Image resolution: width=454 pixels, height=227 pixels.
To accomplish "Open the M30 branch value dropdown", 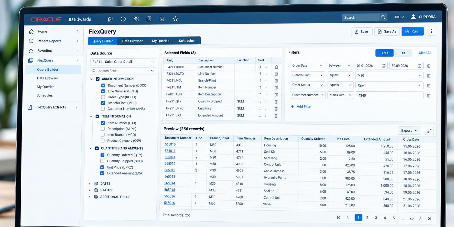I will click(x=389, y=75).
